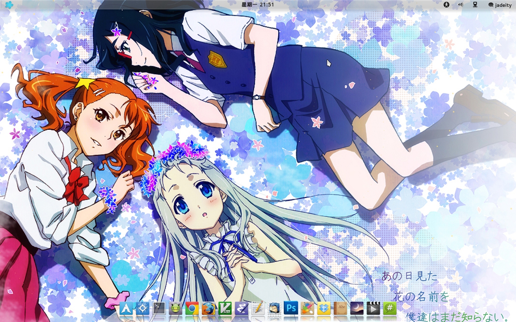The width and height of the screenshot is (516, 322).
Task: Open the Arch Linux launcher in the dock
Action: [126, 308]
